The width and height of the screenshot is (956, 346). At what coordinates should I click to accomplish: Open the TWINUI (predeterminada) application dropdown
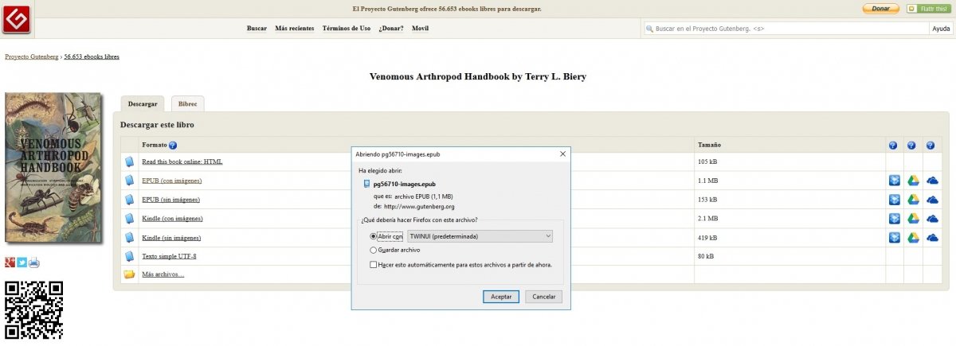point(479,236)
